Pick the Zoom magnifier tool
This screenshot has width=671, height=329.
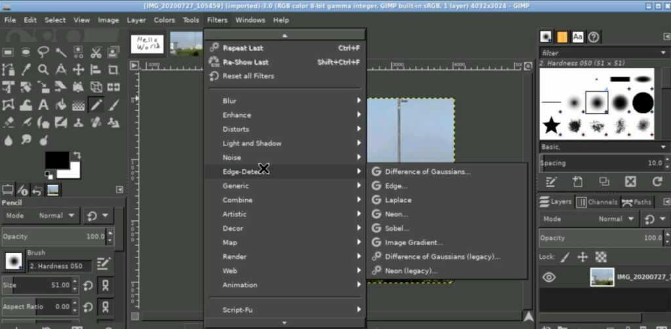[43, 69]
